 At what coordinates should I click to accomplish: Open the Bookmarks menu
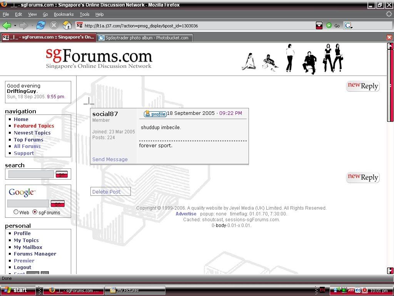click(63, 14)
